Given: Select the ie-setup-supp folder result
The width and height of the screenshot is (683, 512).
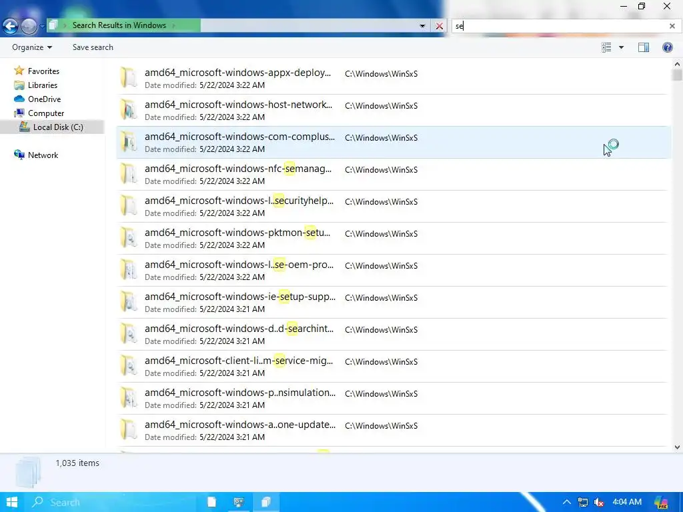Looking at the screenshot, I should coord(392,302).
